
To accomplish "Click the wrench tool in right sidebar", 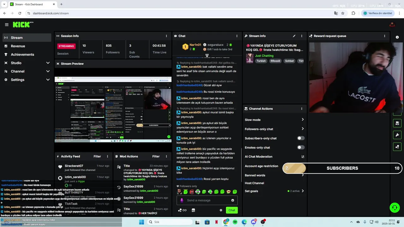I will 397,135.
